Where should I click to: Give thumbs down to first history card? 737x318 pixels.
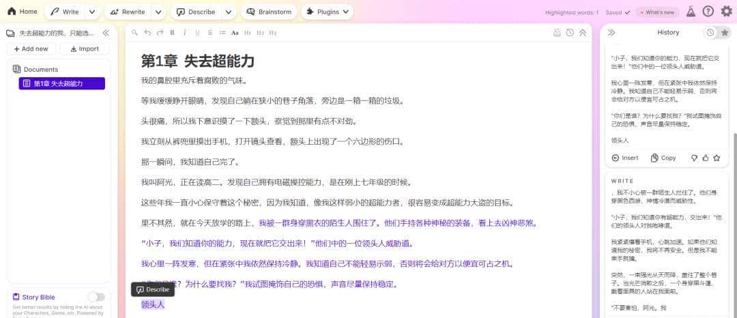point(694,158)
